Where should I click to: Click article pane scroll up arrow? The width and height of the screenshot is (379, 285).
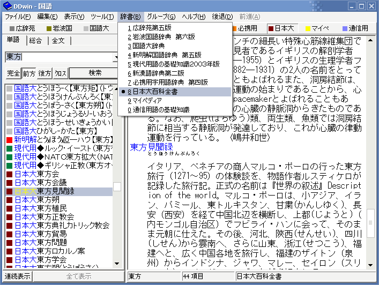pos(370,41)
